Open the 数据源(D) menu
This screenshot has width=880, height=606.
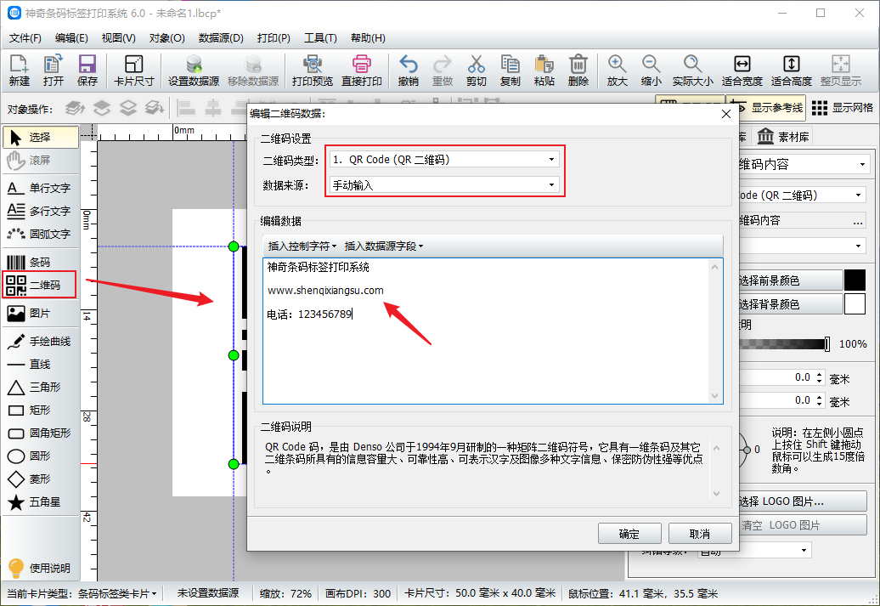click(221, 38)
